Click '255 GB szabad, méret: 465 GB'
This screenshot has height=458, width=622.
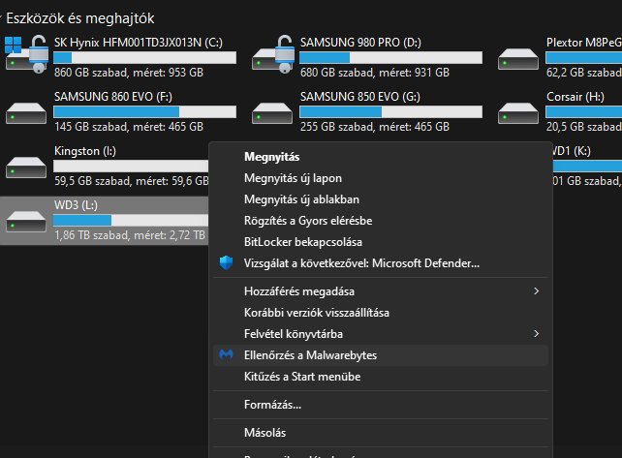coord(375,127)
